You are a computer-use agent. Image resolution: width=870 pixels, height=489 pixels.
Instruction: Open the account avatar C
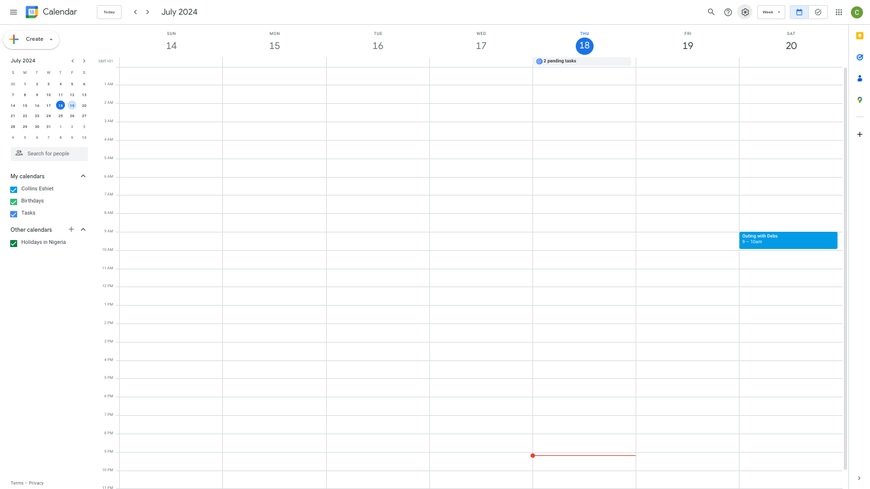point(857,12)
